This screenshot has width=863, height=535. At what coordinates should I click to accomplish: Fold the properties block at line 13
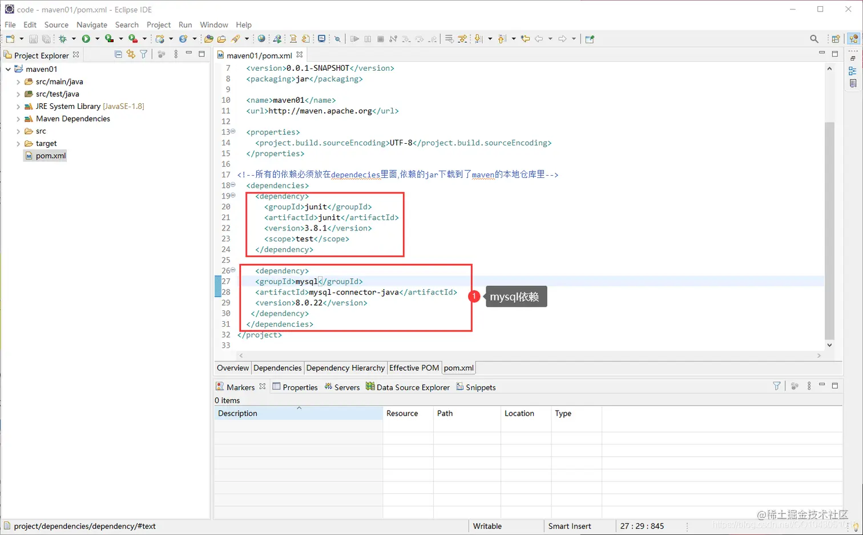[x=233, y=131]
